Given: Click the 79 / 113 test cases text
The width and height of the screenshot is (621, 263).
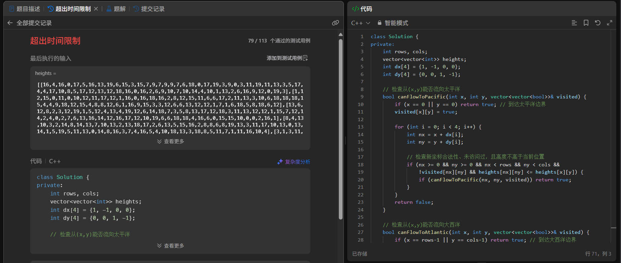Looking at the screenshot, I should [x=279, y=40].
